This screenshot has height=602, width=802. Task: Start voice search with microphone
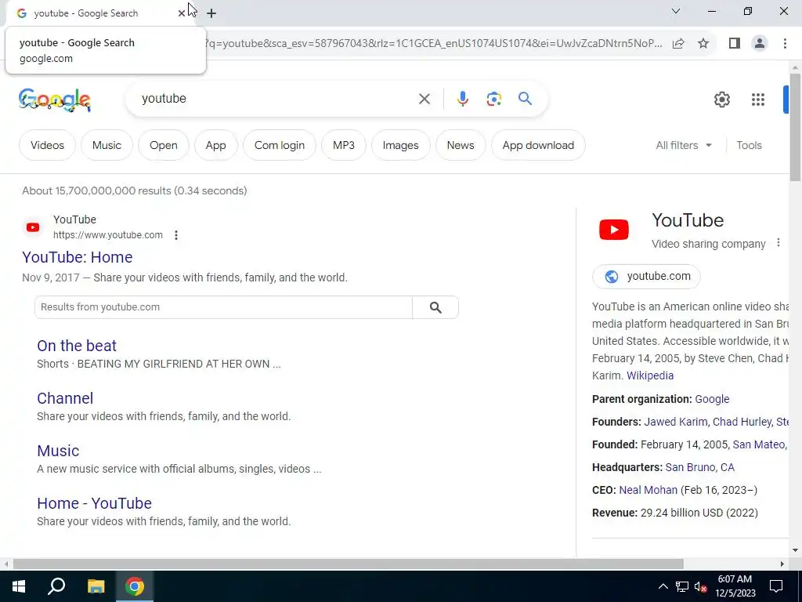(x=462, y=99)
